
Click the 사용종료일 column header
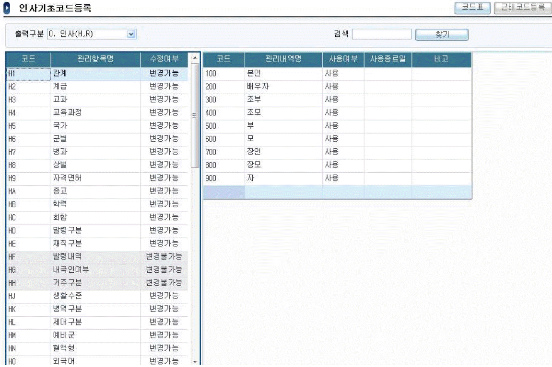click(388, 60)
